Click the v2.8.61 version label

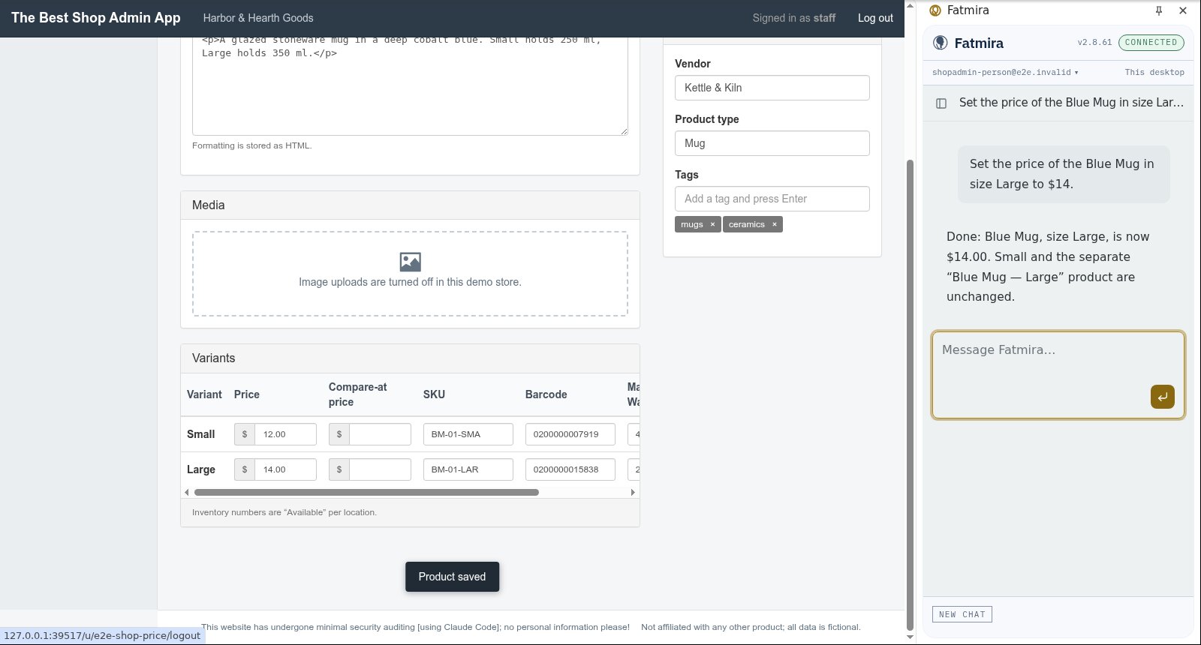1094,43
